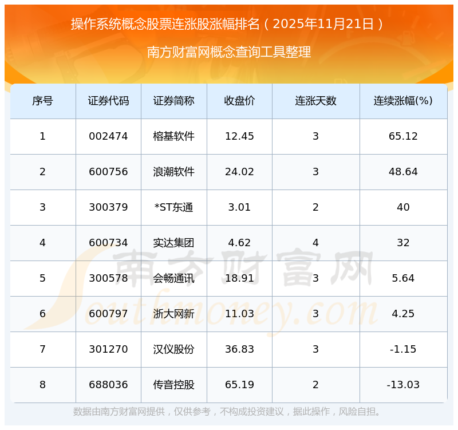Click the 序号 column header
This screenshot has width=458, height=430.
pos(42,101)
